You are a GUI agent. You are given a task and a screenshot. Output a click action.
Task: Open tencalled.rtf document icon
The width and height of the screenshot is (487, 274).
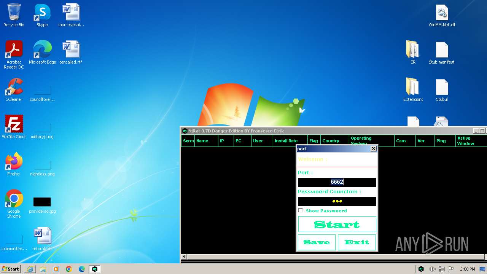click(x=71, y=53)
